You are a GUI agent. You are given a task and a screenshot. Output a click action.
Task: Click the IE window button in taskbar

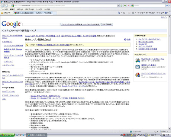(x=37, y=135)
